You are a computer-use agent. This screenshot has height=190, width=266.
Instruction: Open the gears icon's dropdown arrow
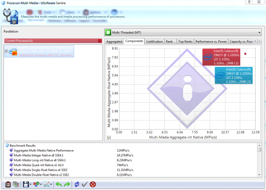click(x=41, y=184)
